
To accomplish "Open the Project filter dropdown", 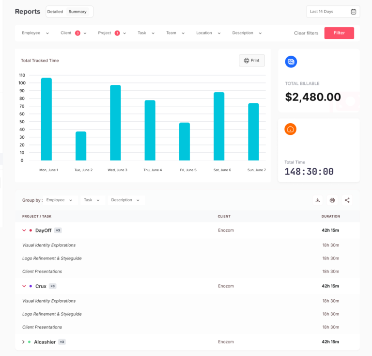I will pyautogui.click(x=112, y=33).
